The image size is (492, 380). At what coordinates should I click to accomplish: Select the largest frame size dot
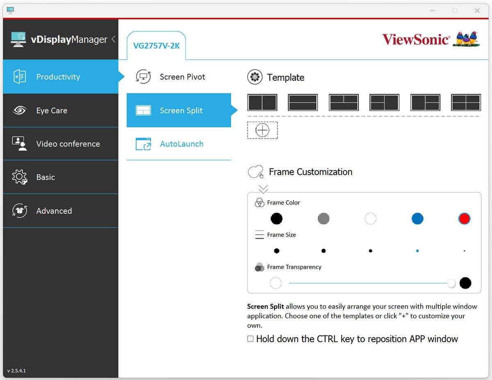click(x=277, y=251)
